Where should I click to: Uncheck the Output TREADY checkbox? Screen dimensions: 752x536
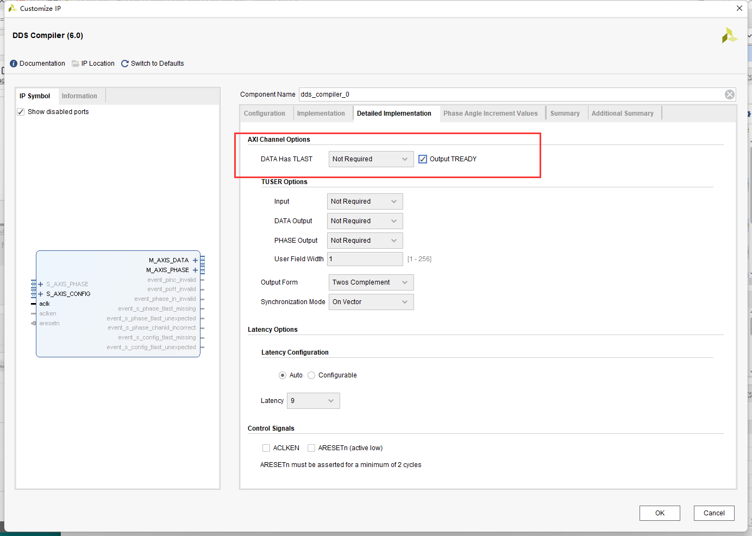tap(423, 159)
